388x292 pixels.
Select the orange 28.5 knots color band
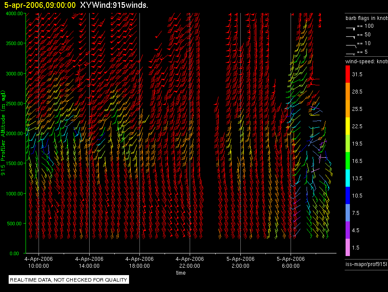pos(347,92)
